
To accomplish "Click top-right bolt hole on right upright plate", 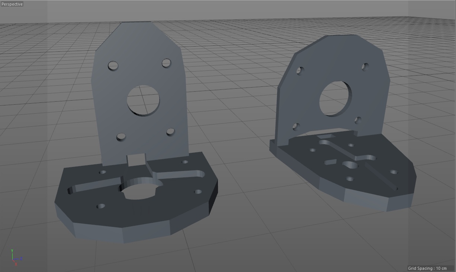I will pos(365,67).
